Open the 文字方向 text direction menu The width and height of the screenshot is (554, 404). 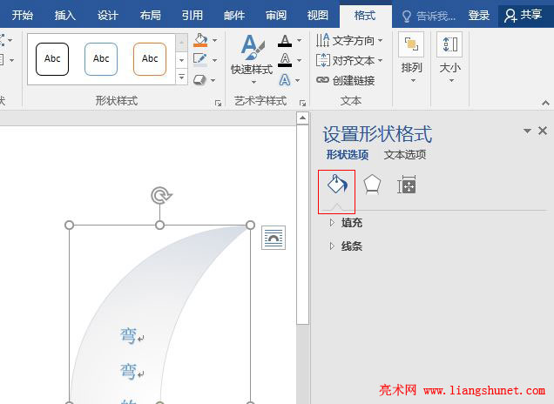[x=349, y=40]
